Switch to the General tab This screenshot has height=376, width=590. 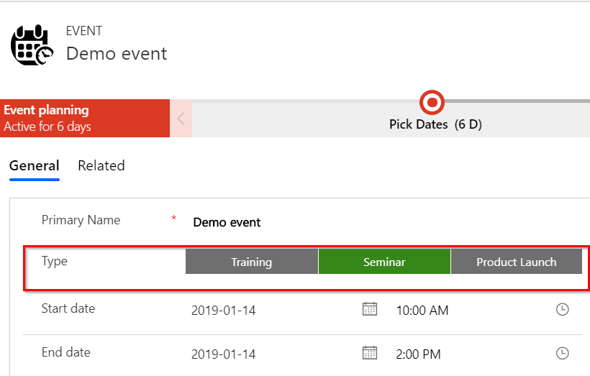pos(34,165)
